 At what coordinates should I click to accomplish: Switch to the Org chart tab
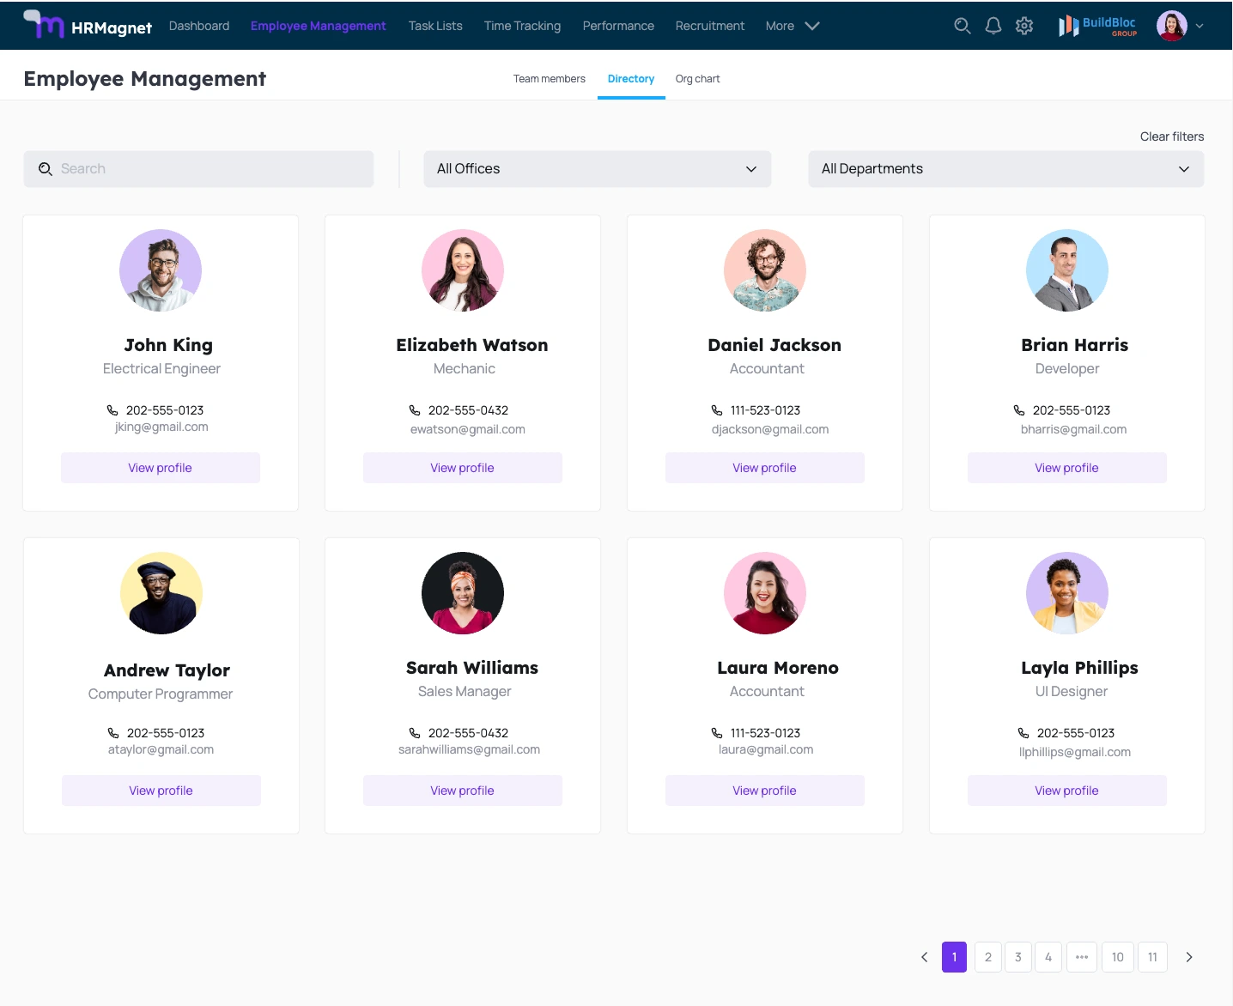(698, 79)
